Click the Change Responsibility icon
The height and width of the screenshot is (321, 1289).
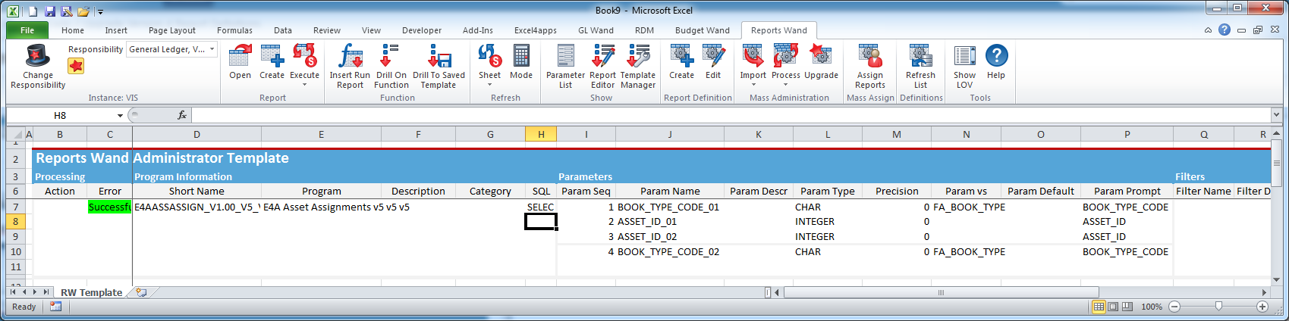(37, 56)
